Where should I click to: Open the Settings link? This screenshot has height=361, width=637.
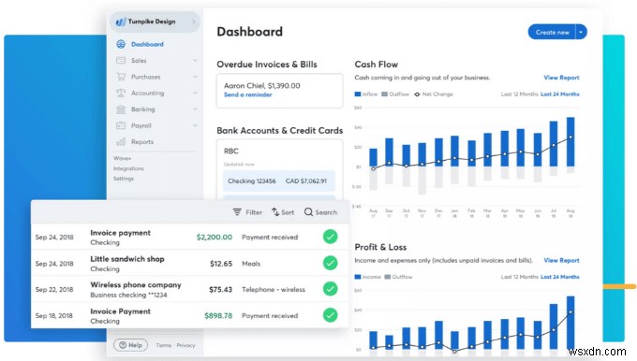[124, 179]
